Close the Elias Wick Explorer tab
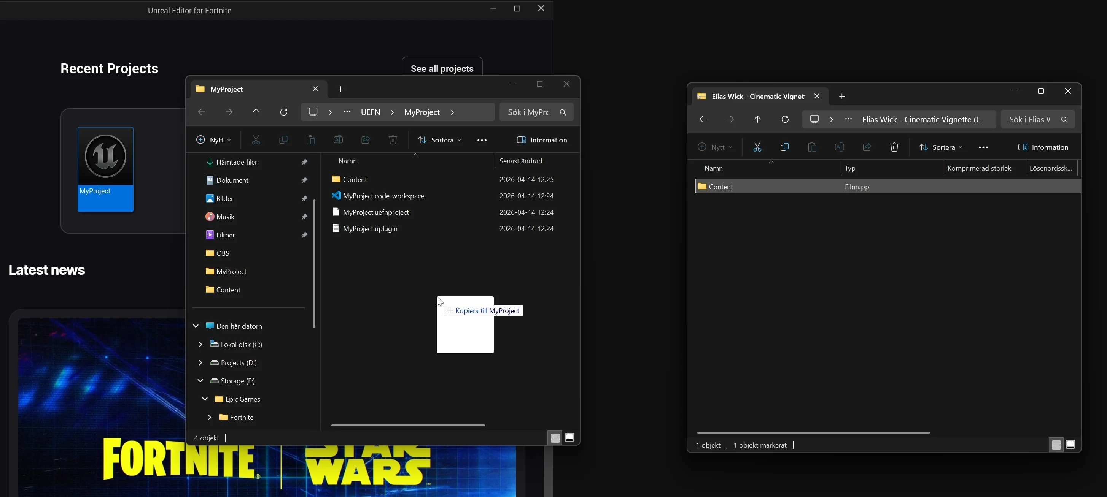 817,96
